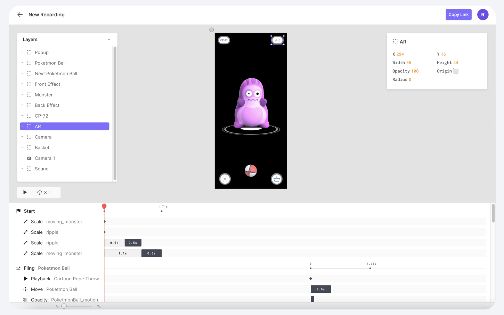The image size is (504, 315).
Task: Click scale icon of second Scale ripple row
Action: (25, 243)
